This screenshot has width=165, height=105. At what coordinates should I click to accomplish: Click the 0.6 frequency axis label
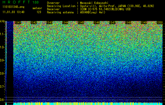(x=2, y=100)
